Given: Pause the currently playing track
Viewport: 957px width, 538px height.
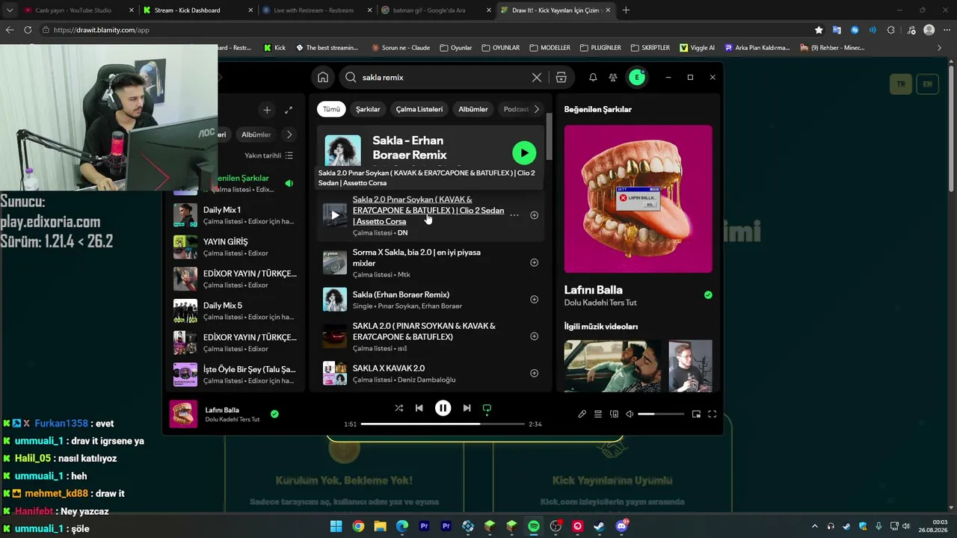Looking at the screenshot, I should tap(443, 408).
